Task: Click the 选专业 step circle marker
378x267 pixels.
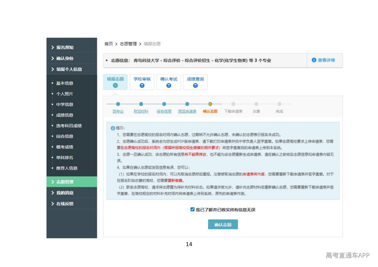Action: [x=118, y=104]
